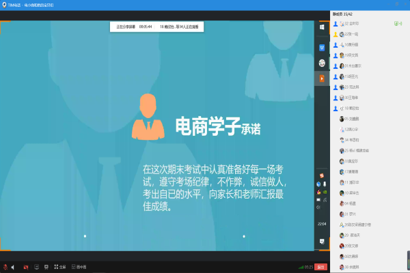Click the volume tray icon in shared taskbar
The image size is (410, 273).
(318, 207)
